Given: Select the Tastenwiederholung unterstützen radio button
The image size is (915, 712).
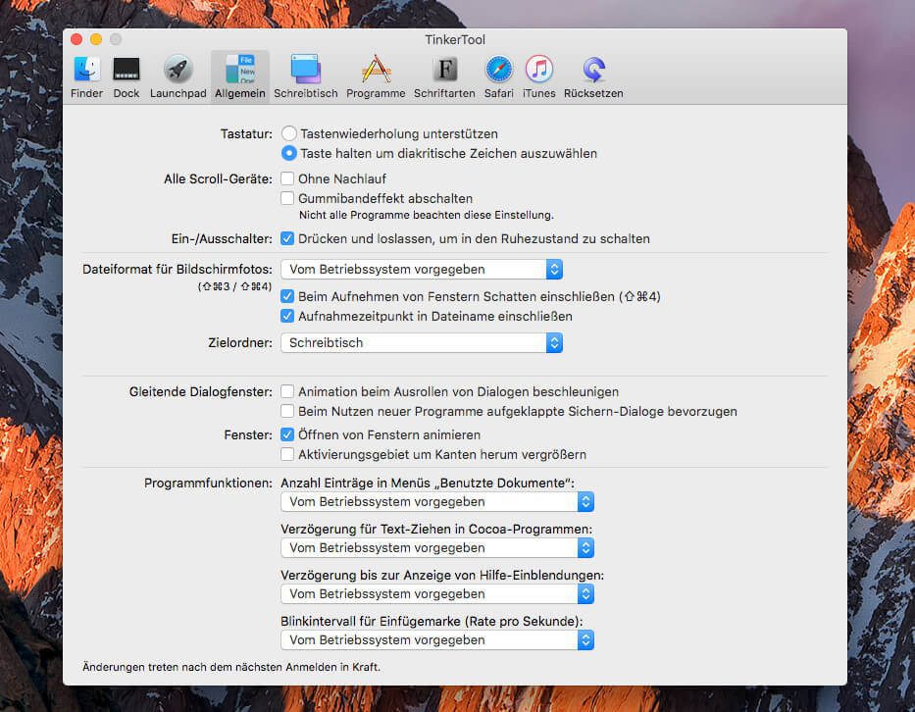Looking at the screenshot, I should (x=289, y=133).
